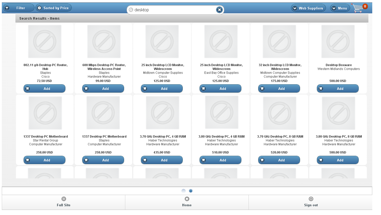Open 32 inch Desktop LCD Monitor thumbnail
Screen dimensions: 381x215
coord(279,42)
